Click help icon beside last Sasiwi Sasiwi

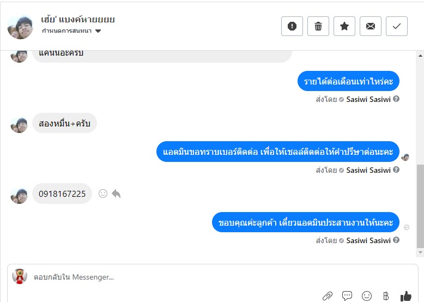click(x=396, y=240)
